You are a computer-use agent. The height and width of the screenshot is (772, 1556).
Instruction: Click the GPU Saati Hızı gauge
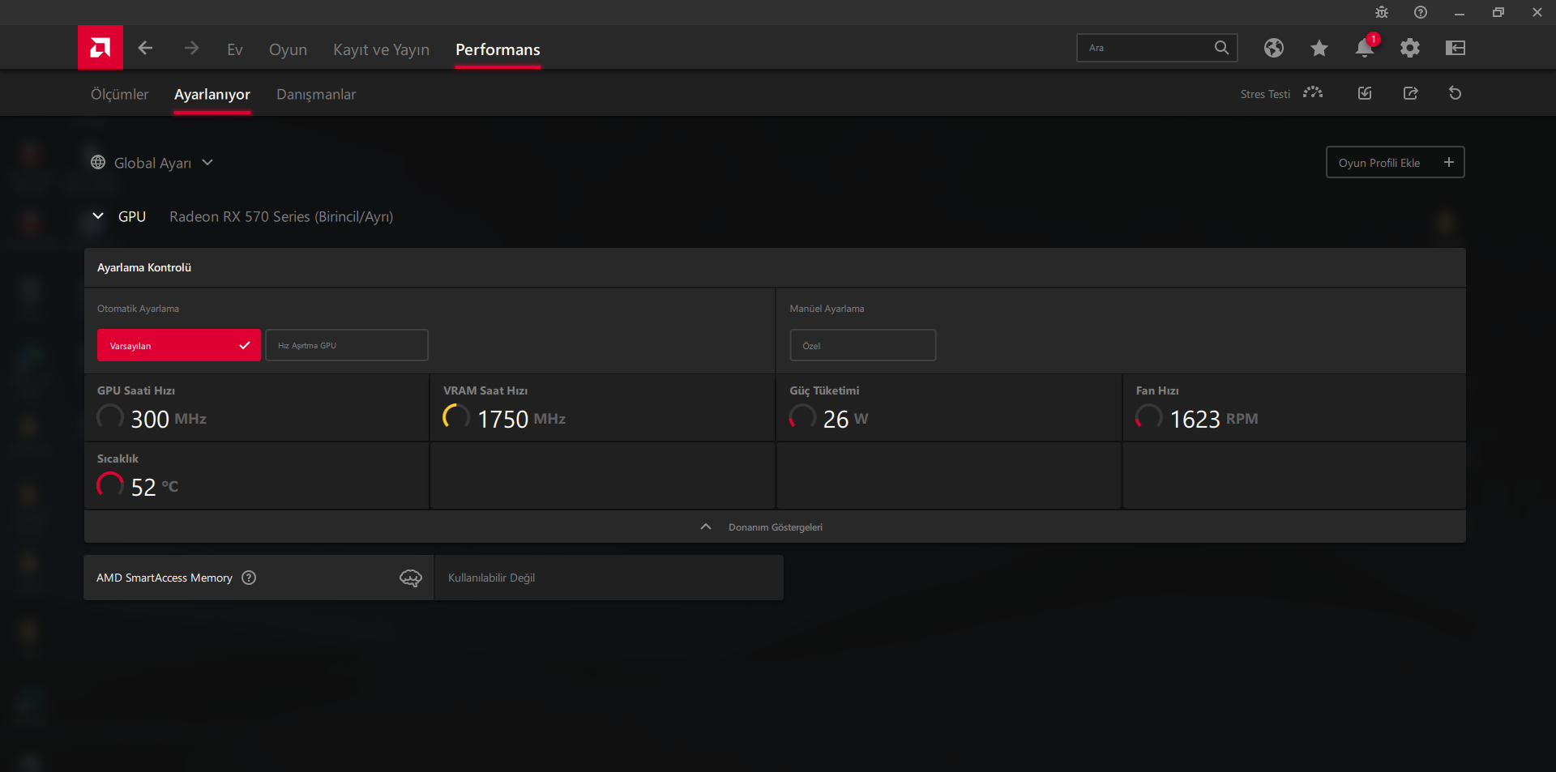tap(110, 416)
